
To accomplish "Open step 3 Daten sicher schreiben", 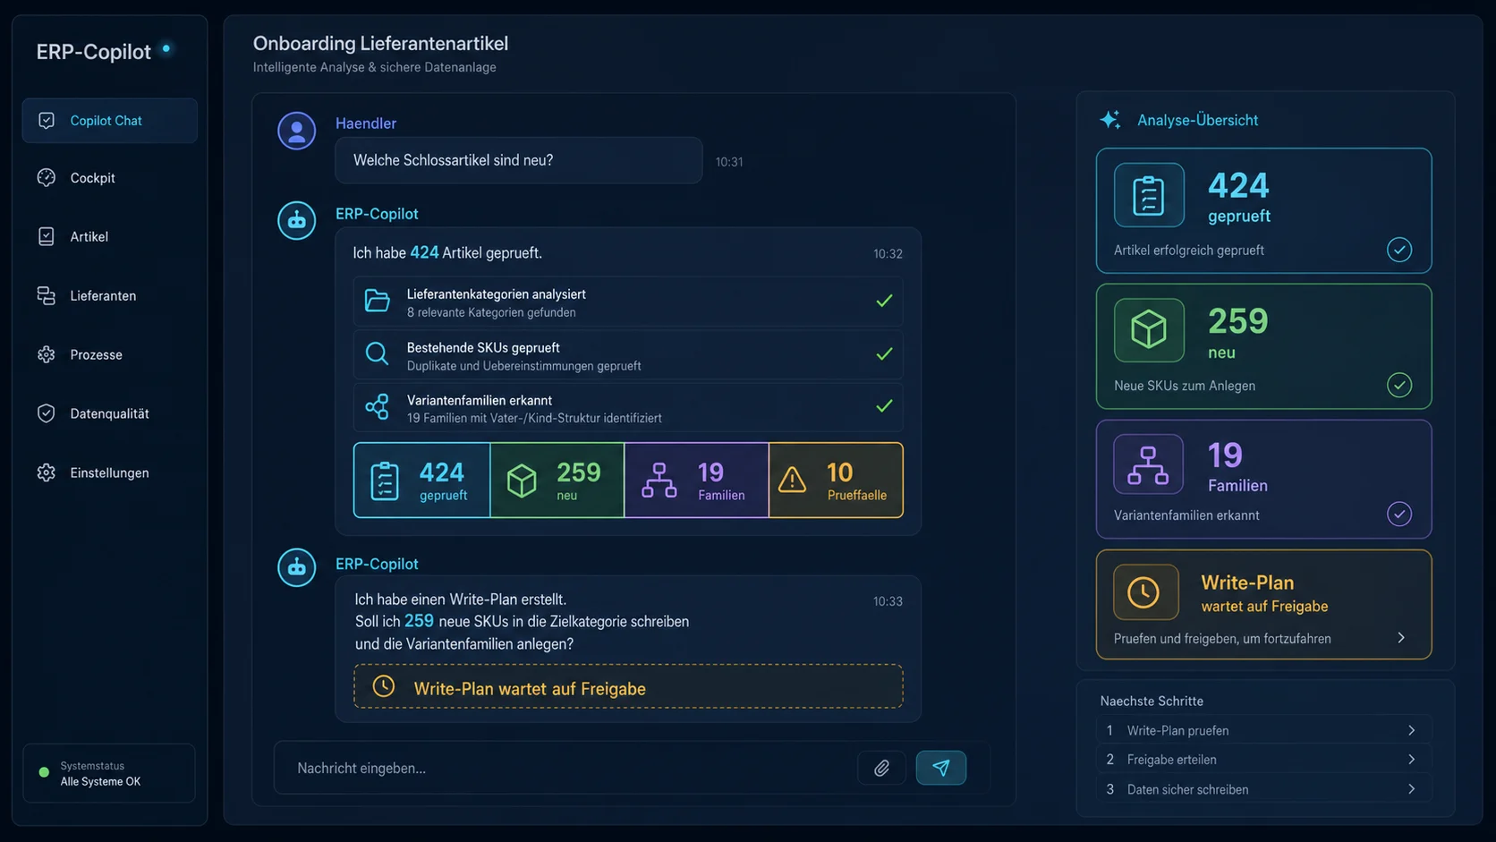I will (x=1262, y=789).
